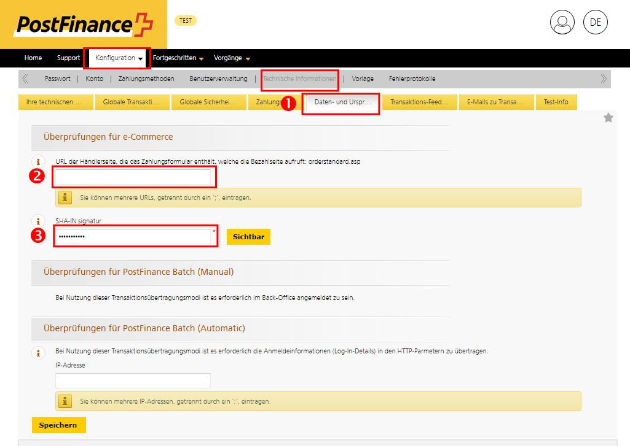The image size is (630, 446).
Task: Switch to the Test-Info tab
Action: pos(556,102)
